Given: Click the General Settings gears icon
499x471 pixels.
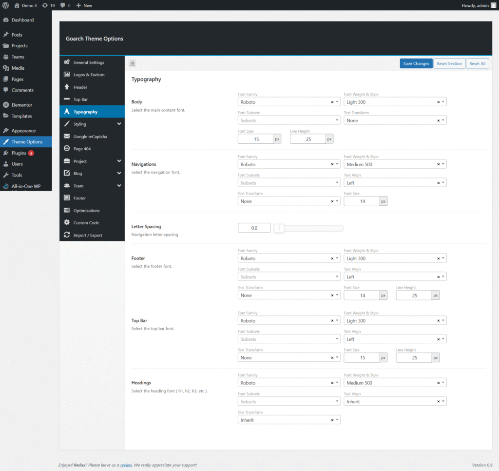Looking at the screenshot, I should [67, 62].
